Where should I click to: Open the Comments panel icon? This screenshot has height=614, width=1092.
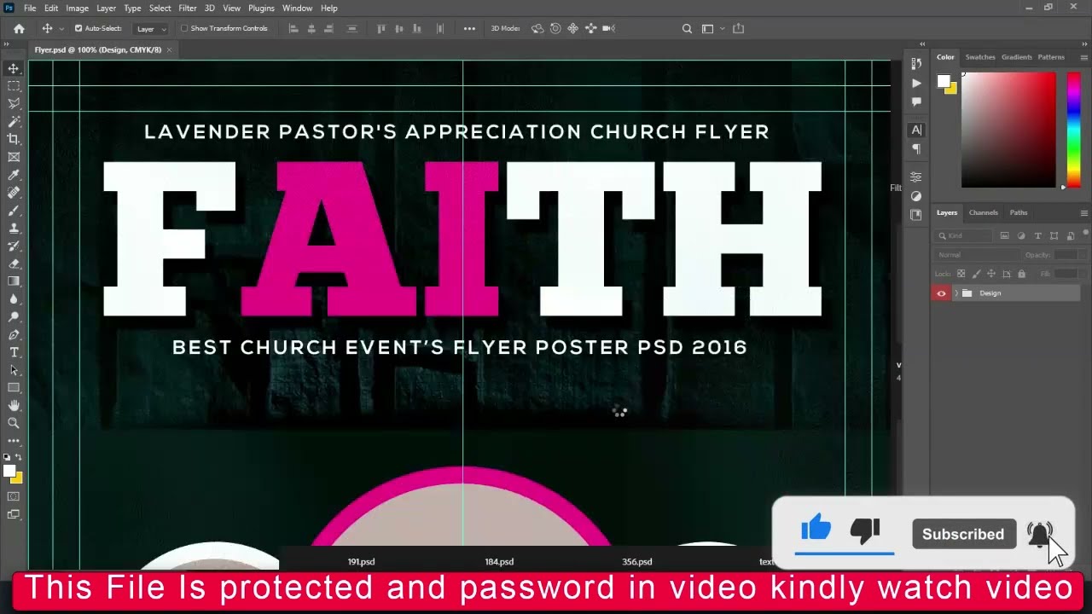[916, 101]
